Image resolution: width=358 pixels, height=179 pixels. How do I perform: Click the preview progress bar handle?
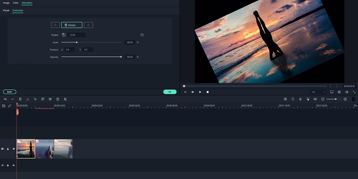click(184, 86)
